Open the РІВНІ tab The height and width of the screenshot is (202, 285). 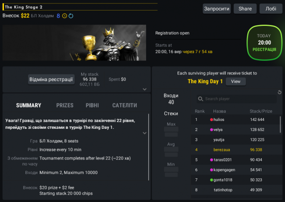pyautogui.click(x=93, y=105)
